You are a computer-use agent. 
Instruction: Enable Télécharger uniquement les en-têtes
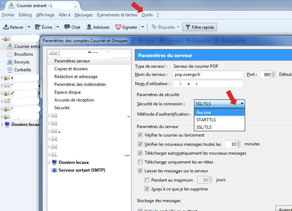pos(140,162)
